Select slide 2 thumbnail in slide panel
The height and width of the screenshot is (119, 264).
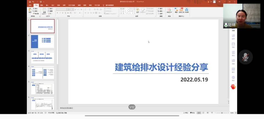coord(42,42)
